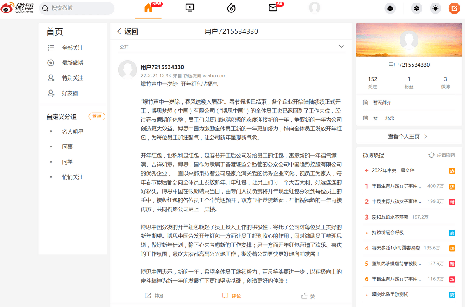465x307 pixels.
Task: Click the 全部关注 list icon
Action: point(51,48)
